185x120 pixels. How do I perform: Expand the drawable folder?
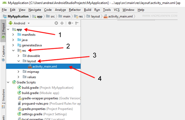coord(18,56)
